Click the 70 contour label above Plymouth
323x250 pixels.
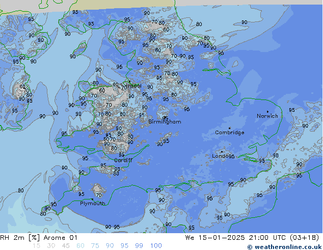point(99,195)
